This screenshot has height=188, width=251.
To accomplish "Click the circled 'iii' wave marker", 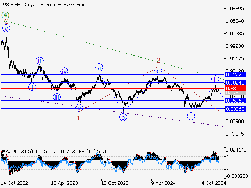I will point(57,98).
